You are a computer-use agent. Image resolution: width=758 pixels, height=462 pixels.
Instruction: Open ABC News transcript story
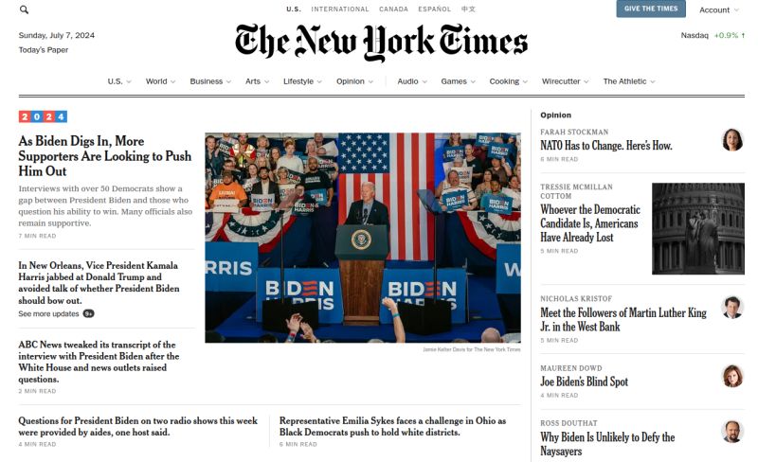99,362
